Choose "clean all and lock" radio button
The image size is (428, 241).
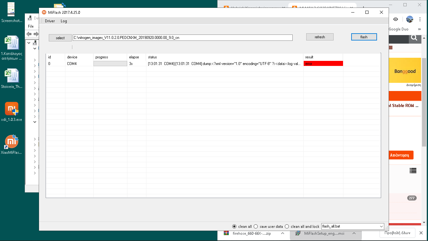pyautogui.click(x=287, y=227)
